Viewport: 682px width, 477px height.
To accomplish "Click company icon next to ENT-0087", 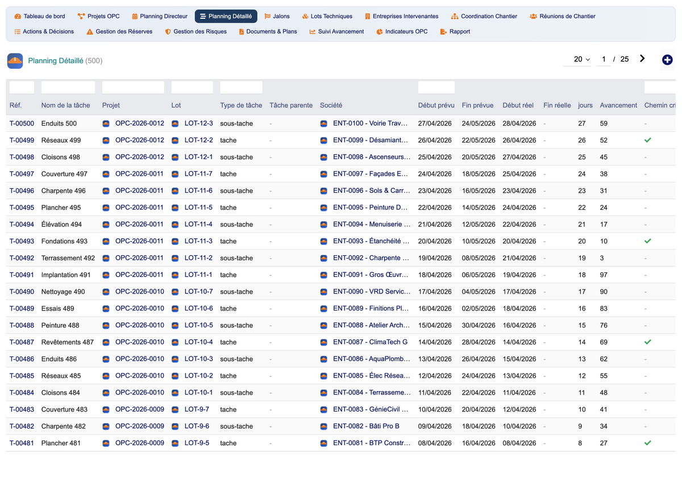I will point(323,342).
